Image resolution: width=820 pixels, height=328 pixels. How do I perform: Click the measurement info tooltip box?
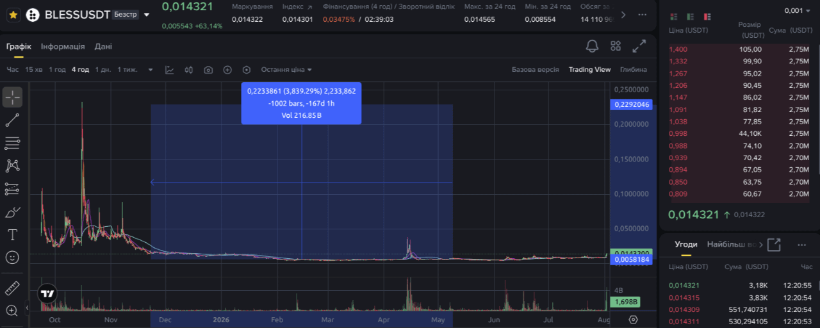tap(301, 103)
